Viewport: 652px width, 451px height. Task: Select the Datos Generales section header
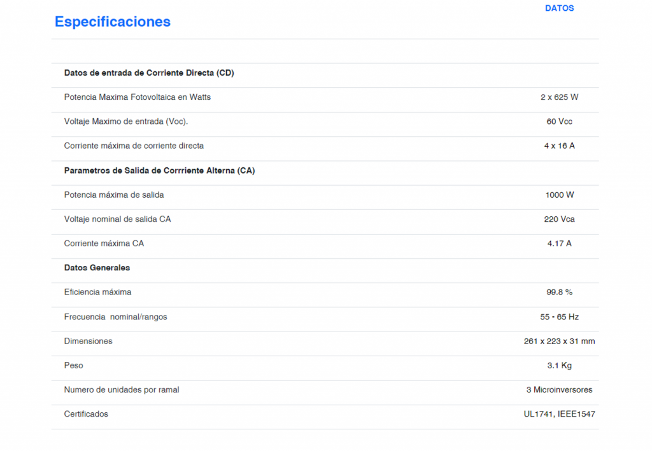click(97, 268)
